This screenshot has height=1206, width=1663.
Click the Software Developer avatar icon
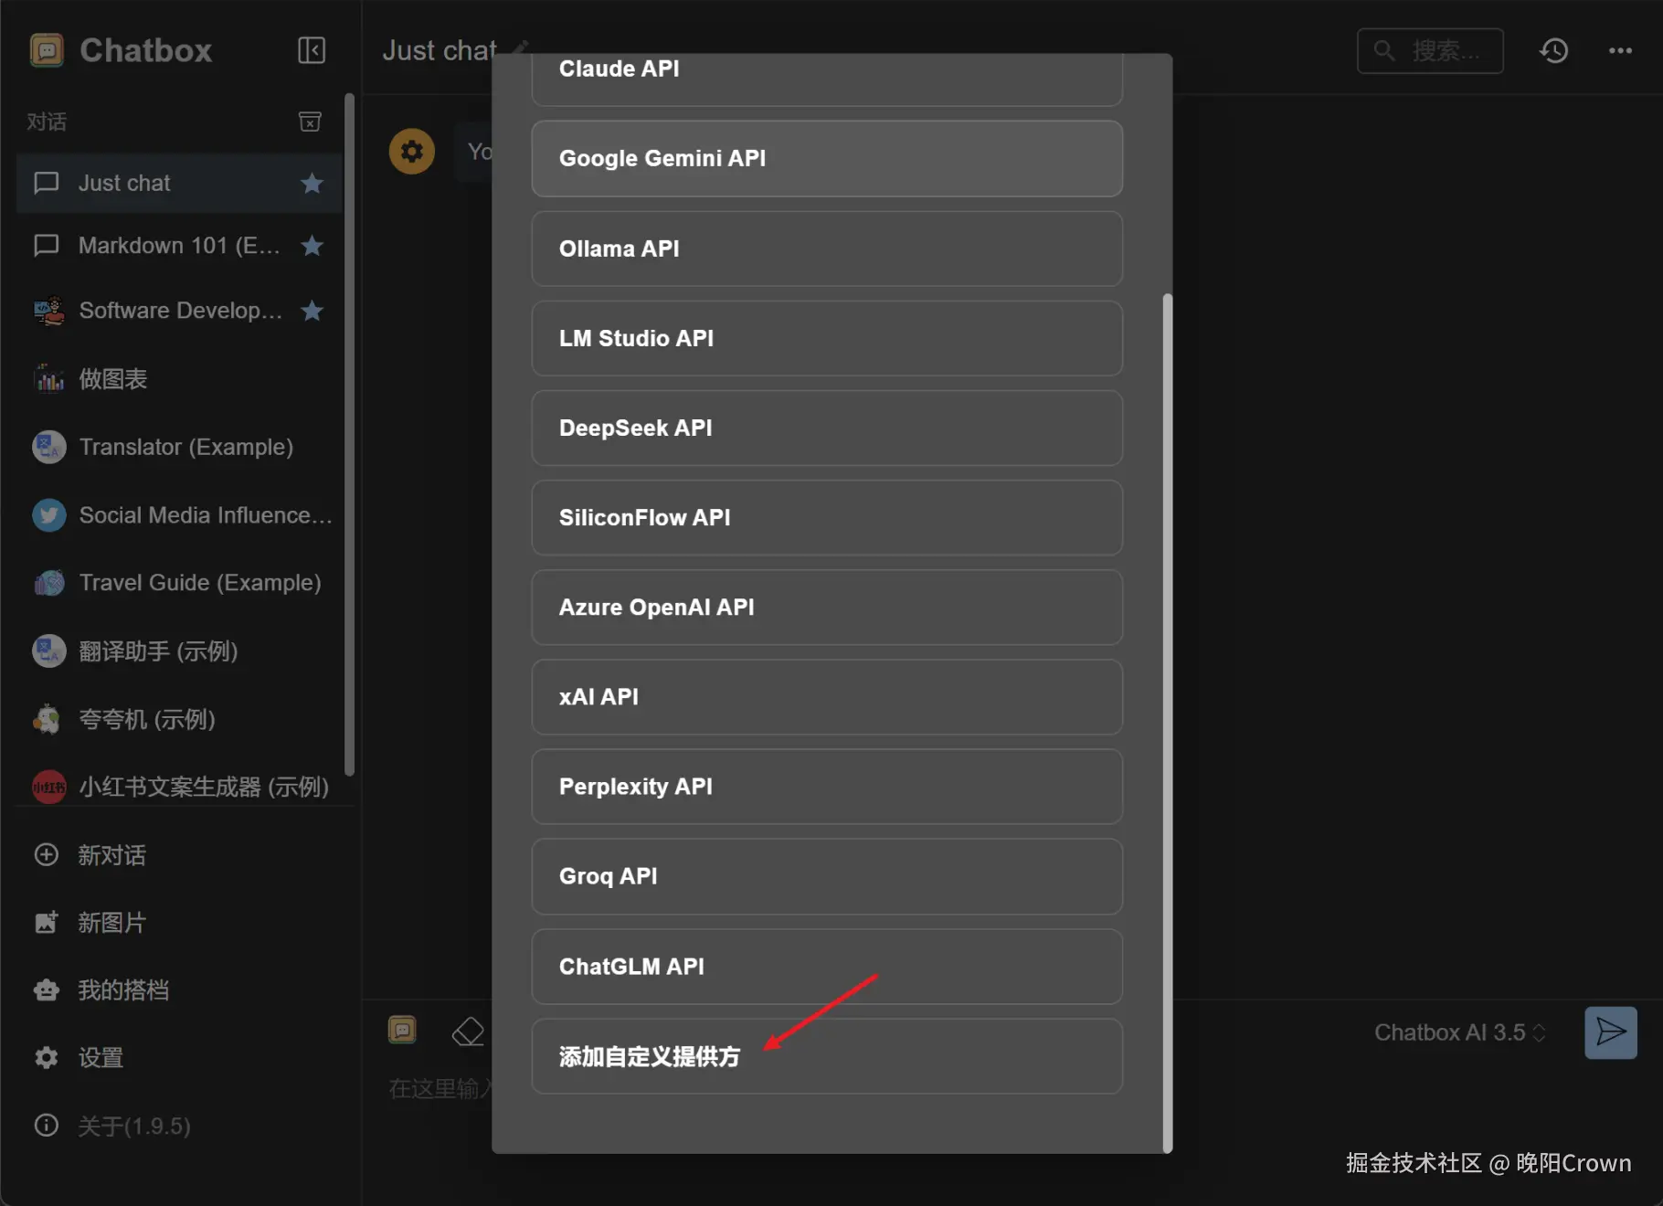pos(49,311)
